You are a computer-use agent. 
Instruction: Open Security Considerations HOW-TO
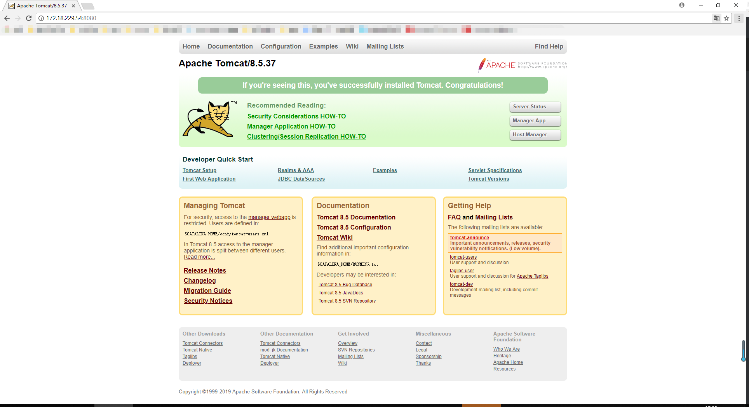(x=296, y=116)
